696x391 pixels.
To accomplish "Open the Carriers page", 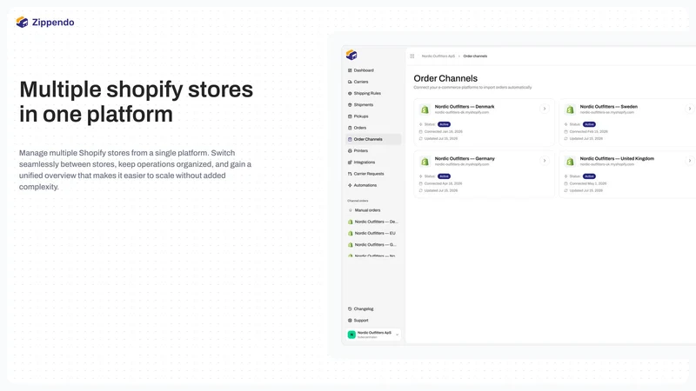I will click(x=373, y=82).
